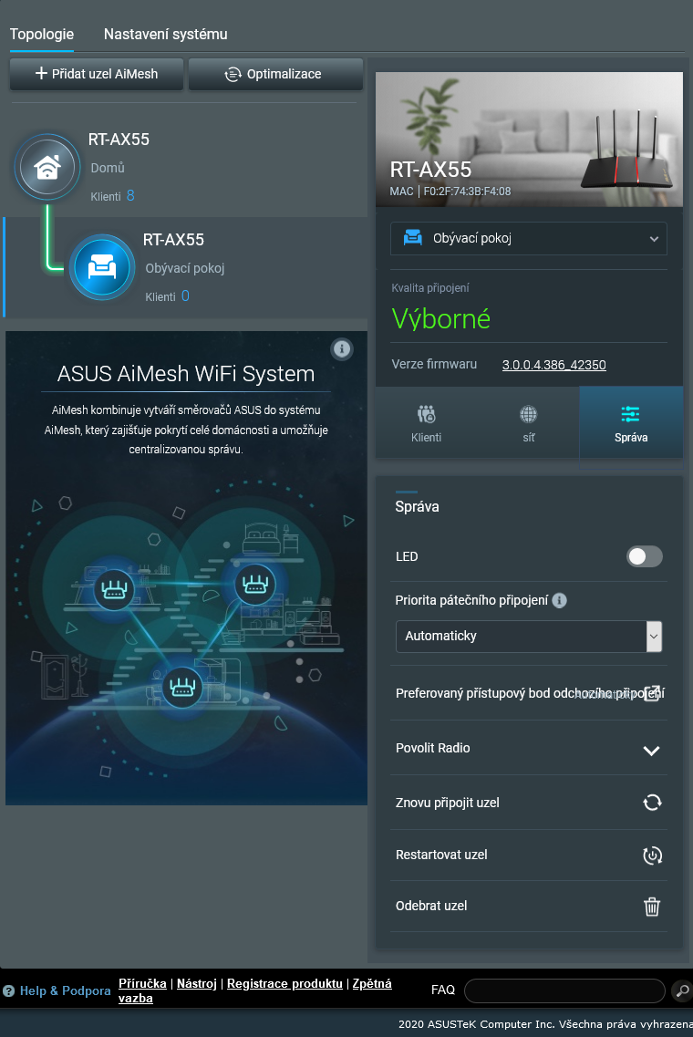Click the restart node icon
Viewport: 693px width, 1037px height.
click(x=652, y=856)
